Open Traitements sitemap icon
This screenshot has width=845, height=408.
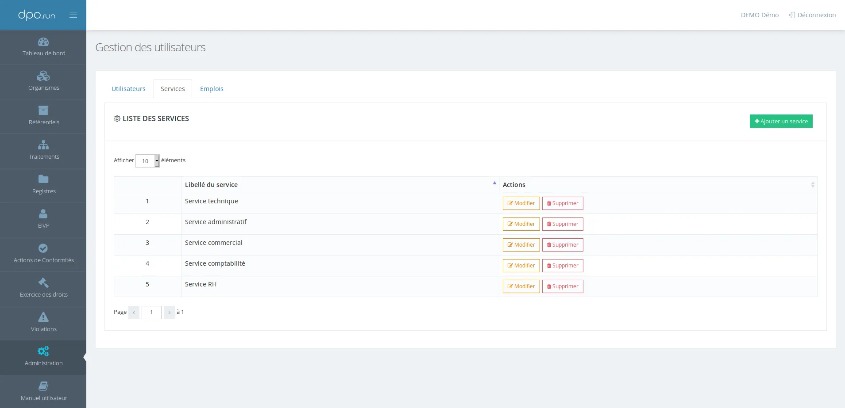pos(43,145)
